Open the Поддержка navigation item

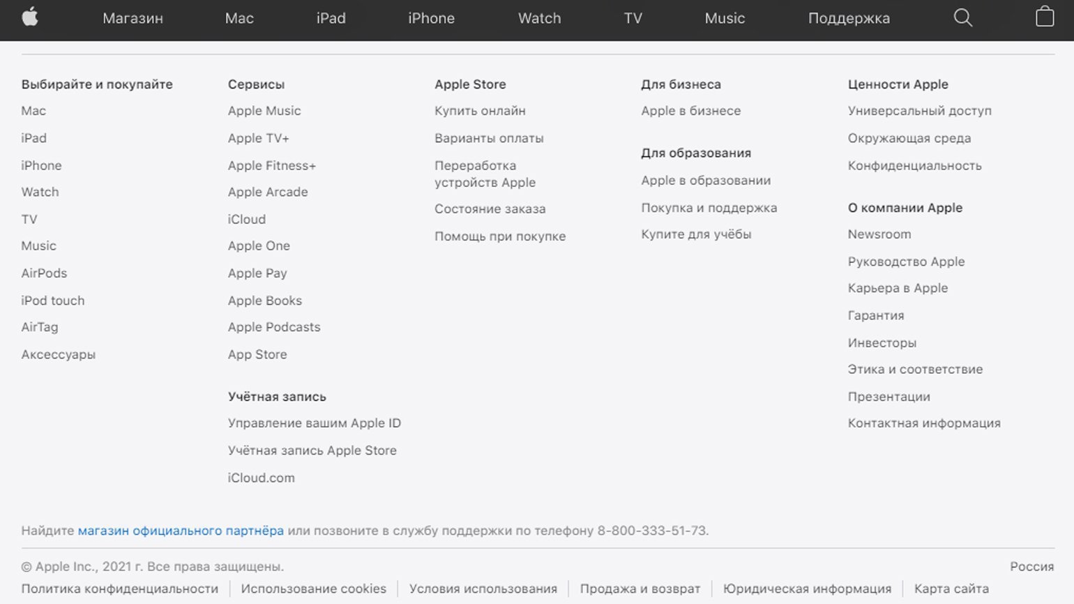tap(849, 18)
